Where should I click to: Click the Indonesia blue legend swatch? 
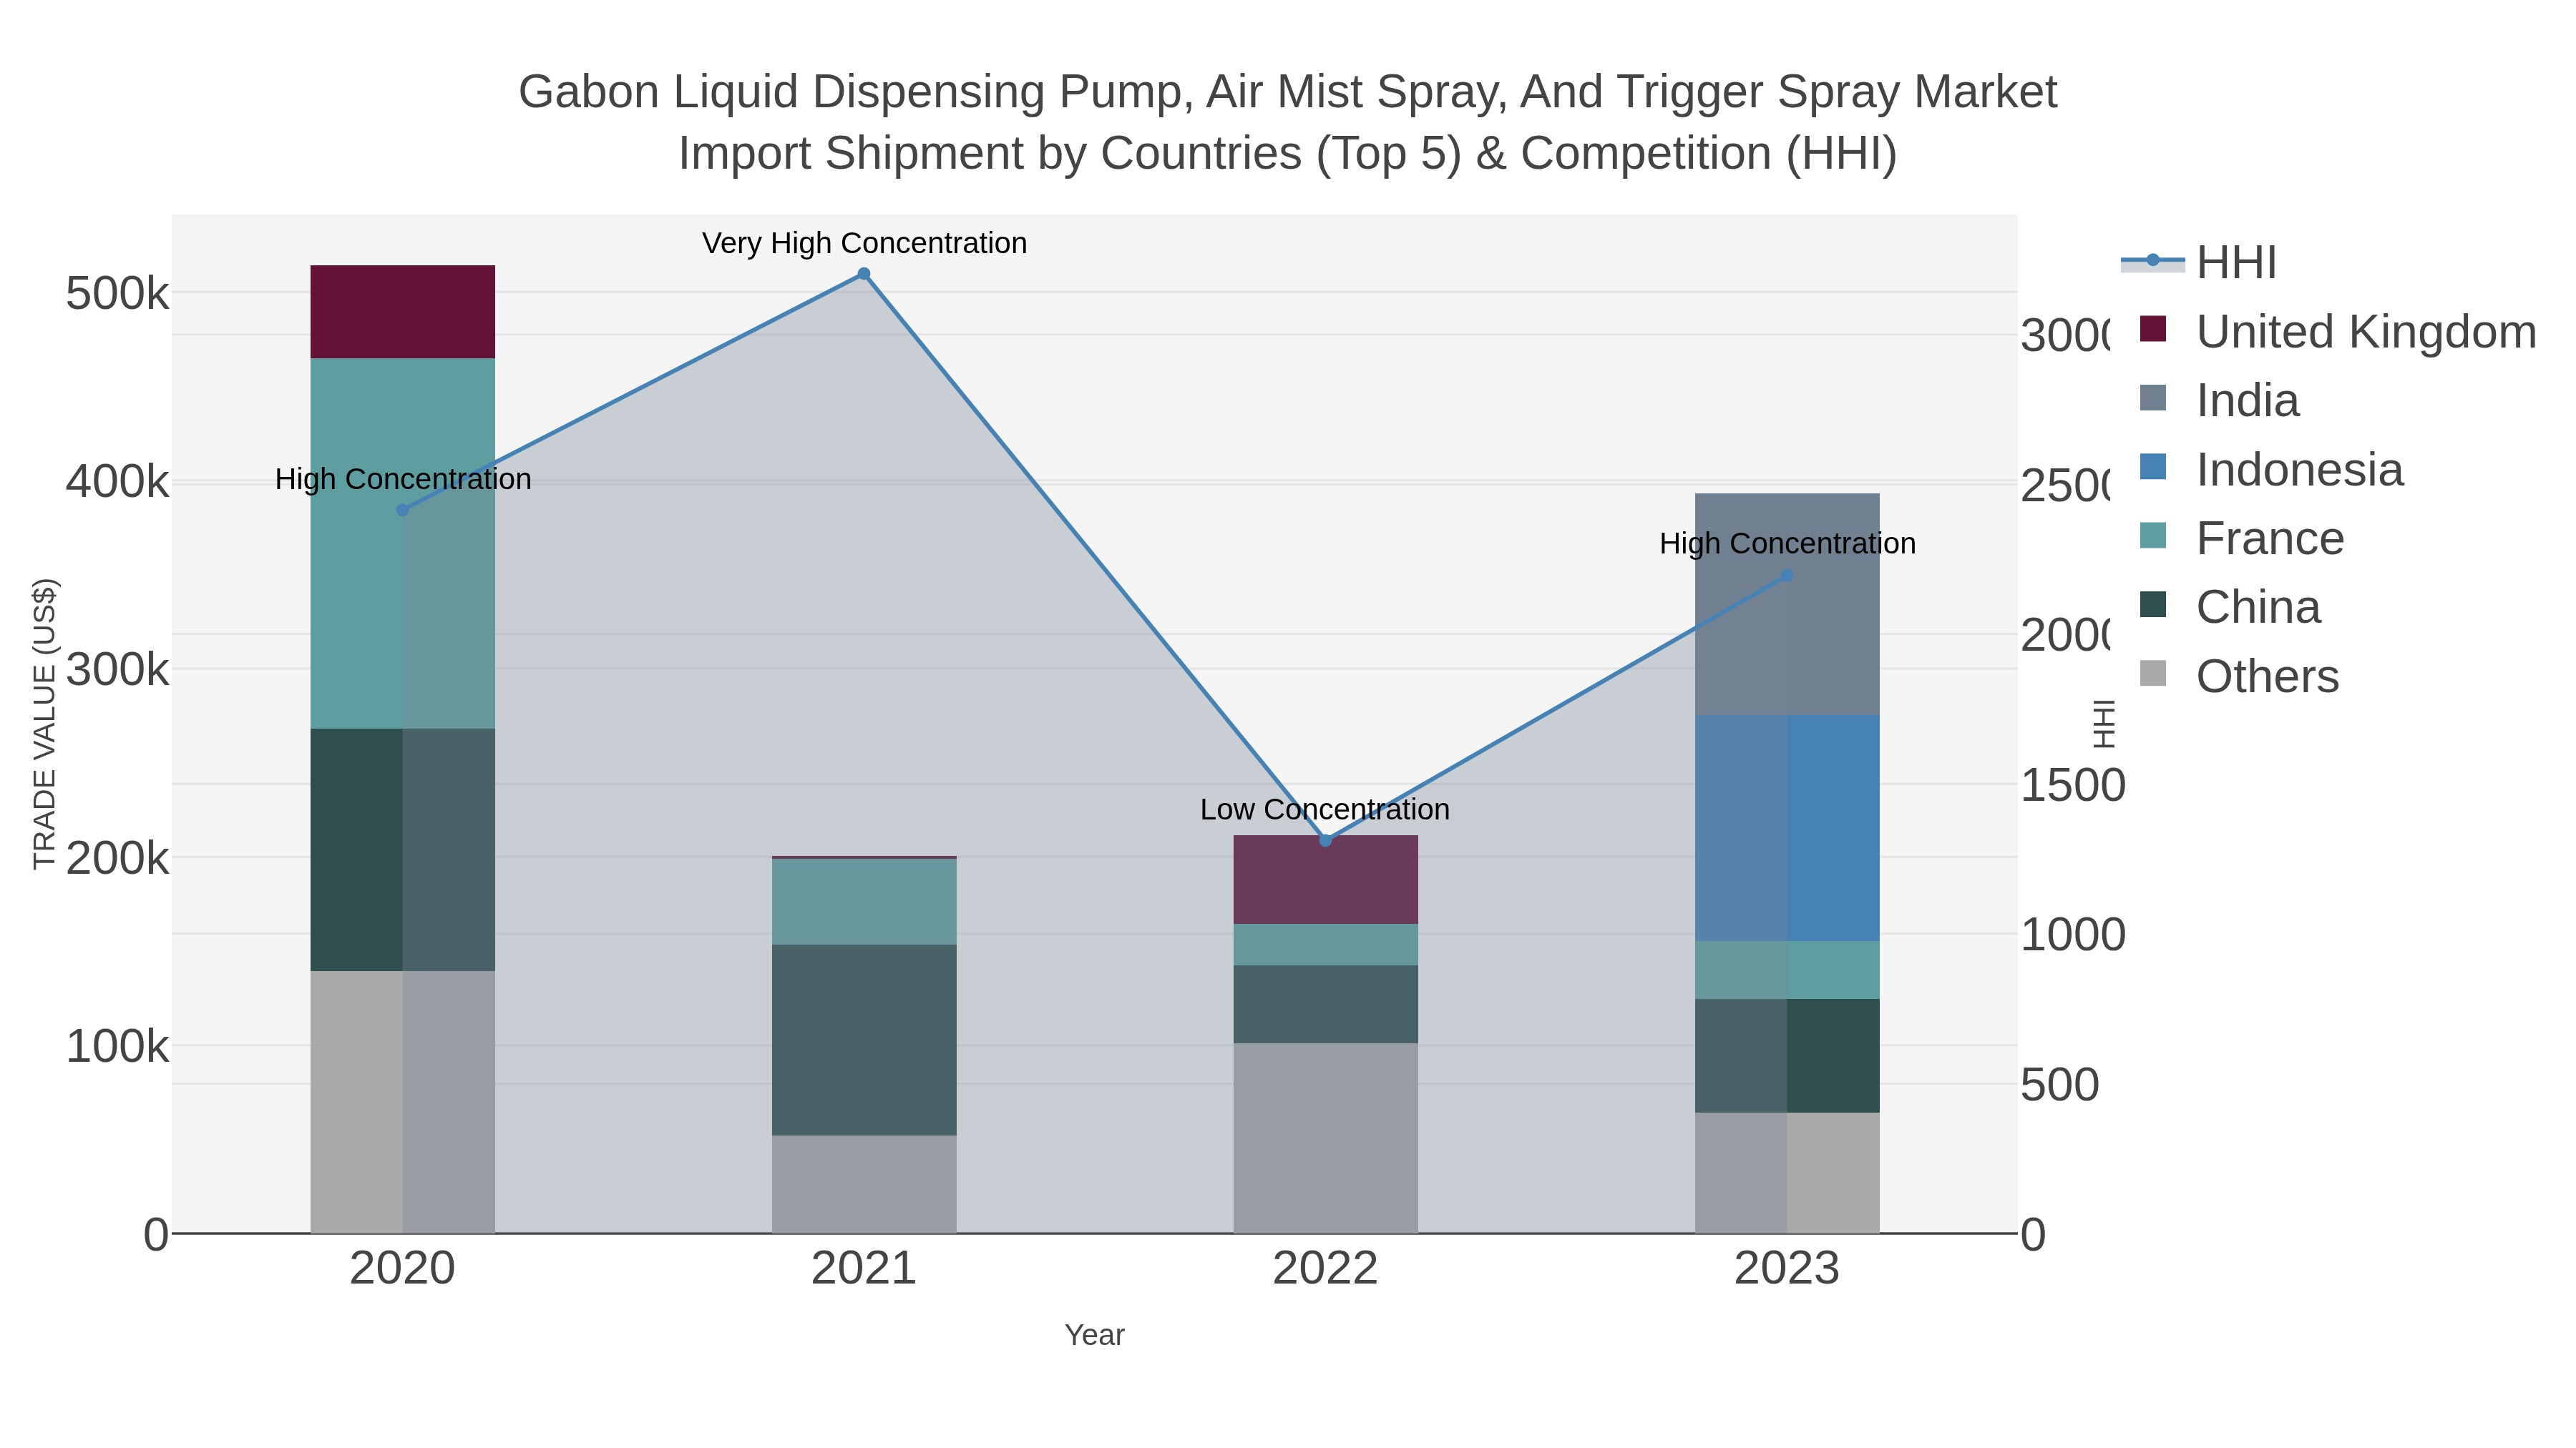click(2153, 467)
